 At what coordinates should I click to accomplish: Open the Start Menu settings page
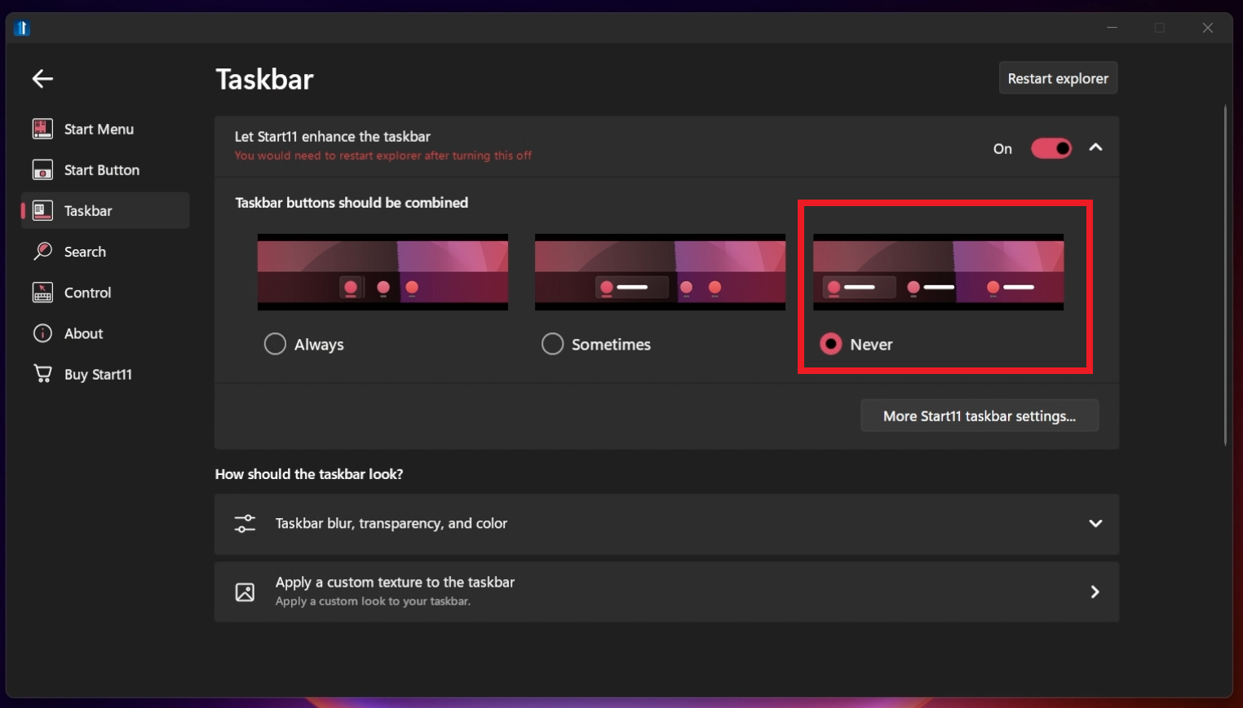[x=105, y=129]
